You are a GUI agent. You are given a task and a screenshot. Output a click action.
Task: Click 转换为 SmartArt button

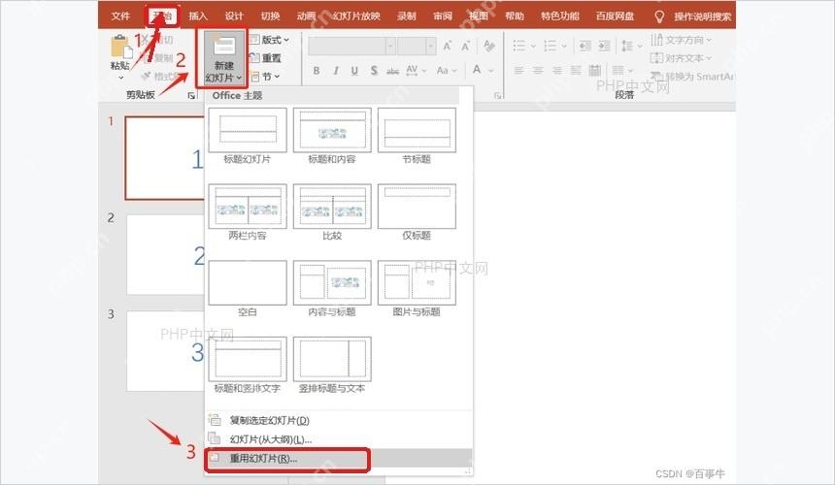692,76
